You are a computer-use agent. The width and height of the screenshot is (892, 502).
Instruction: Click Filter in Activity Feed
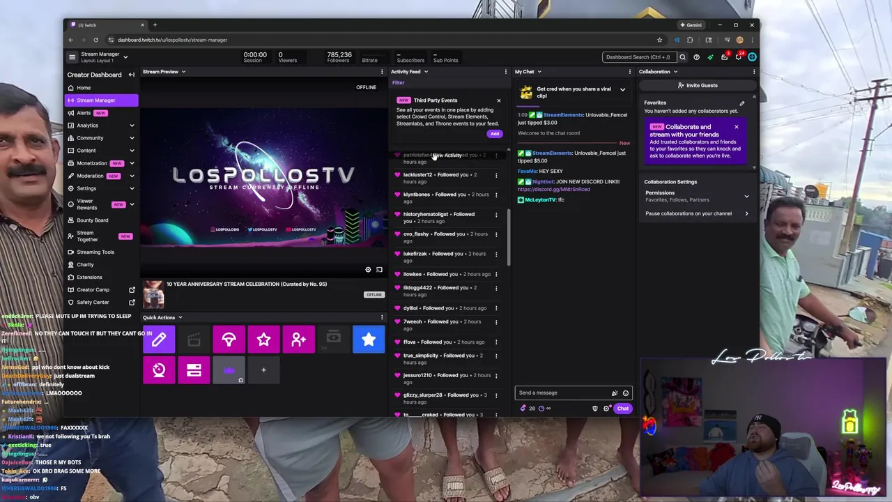(398, 83)
